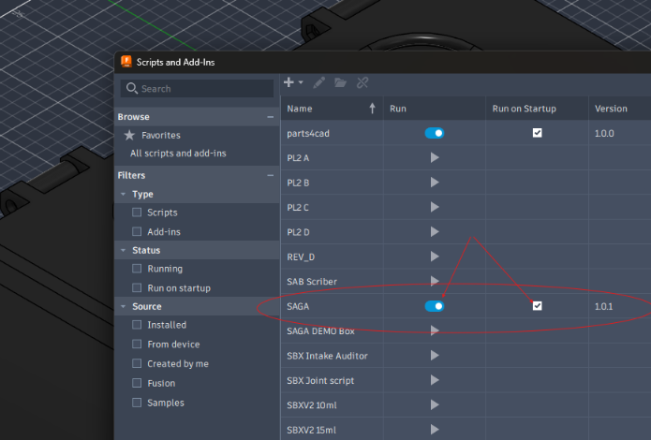Run the PL2 D script
This screenshot has width=651, height=440.
pos(435,231)
